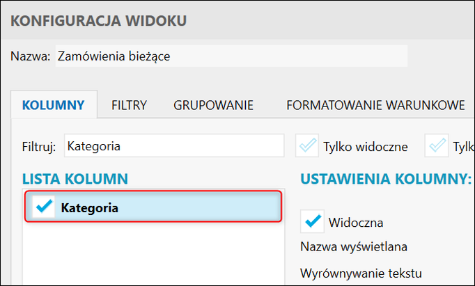
Task: Click the Wyrównywanie tekstu label
Action: (x=361, y=273)
